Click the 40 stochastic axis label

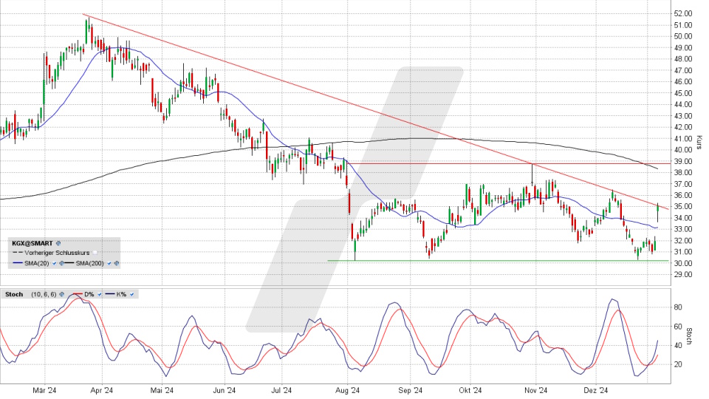point(678,346)
